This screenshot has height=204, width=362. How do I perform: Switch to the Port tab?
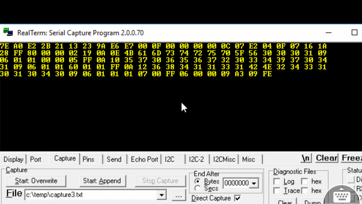tap(35, 159)
